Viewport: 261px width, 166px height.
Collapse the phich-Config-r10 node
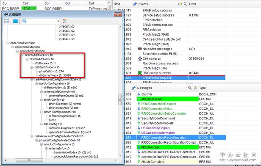click(x=42, y=100)
